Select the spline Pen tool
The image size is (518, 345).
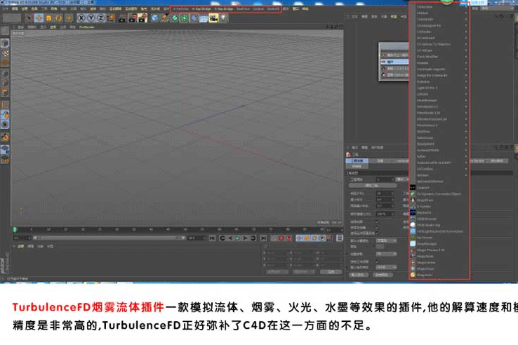164,18
